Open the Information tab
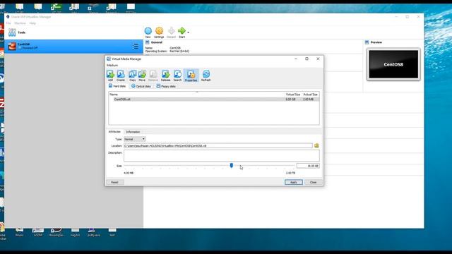Screen dimensions: 452x254 [x=133, y=132]
